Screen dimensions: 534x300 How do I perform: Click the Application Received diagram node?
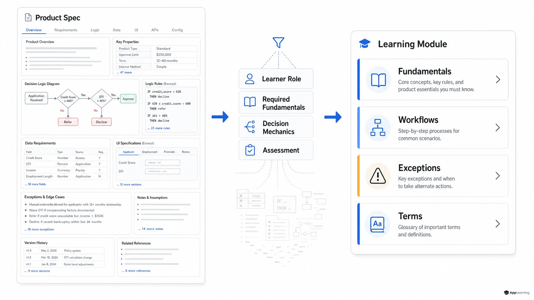tap(36, 98)
